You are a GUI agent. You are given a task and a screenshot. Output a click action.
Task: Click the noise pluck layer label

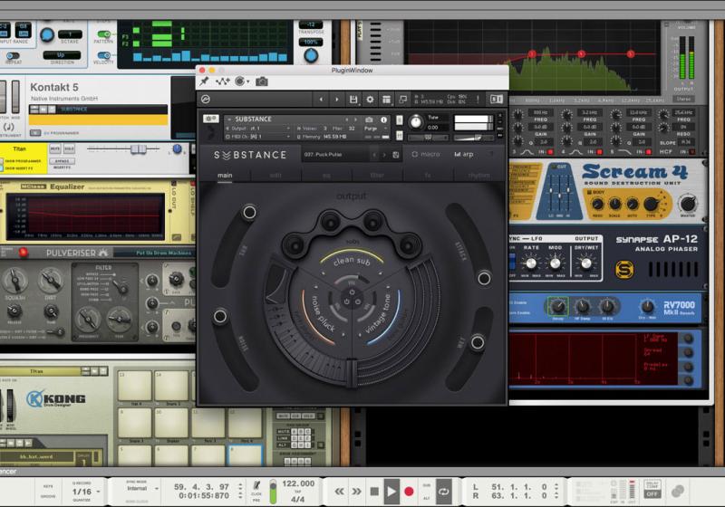(323, 313)
